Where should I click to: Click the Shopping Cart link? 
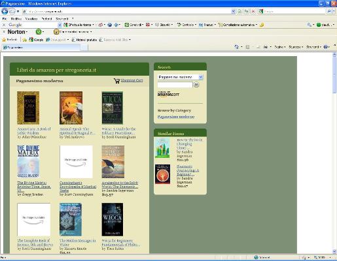[x=132, y=80]
